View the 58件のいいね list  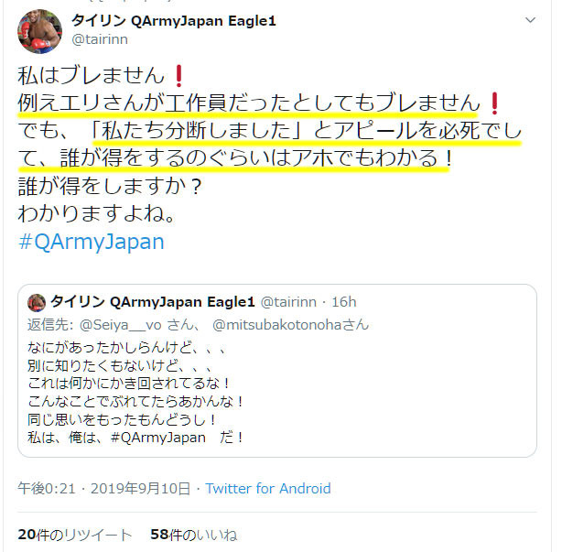(193, 535)
